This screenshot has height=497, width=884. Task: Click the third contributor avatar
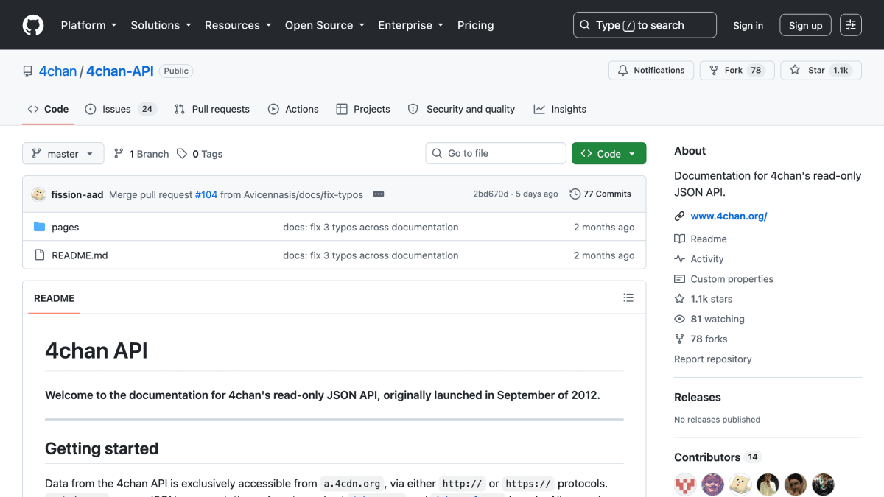pyautogui.click(x=740, y=484)
